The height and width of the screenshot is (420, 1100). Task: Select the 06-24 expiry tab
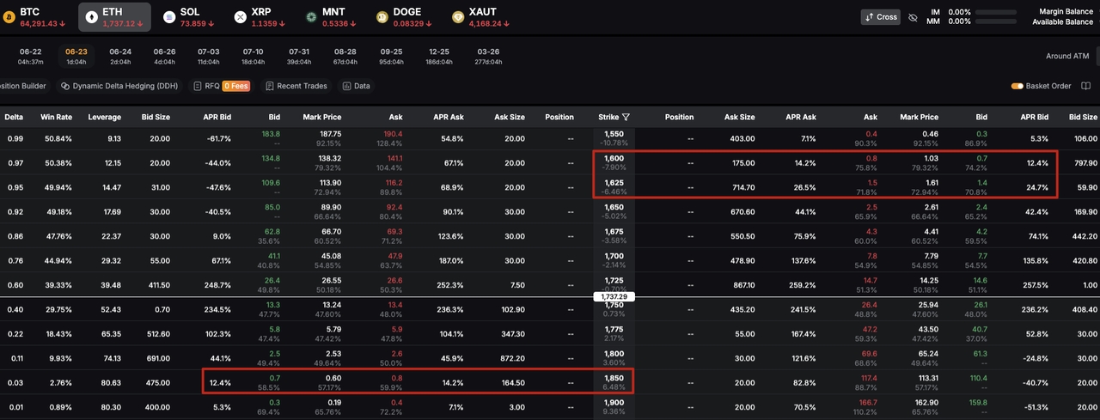coord(120,56)
